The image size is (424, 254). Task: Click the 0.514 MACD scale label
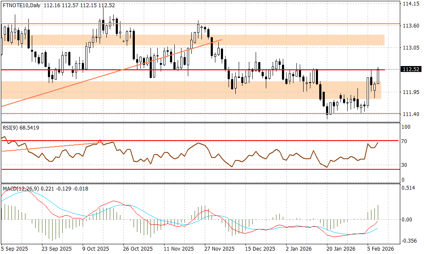coord(409,189)
